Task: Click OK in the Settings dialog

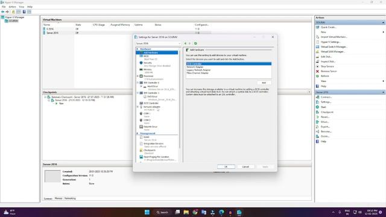Action: [226, 167]
